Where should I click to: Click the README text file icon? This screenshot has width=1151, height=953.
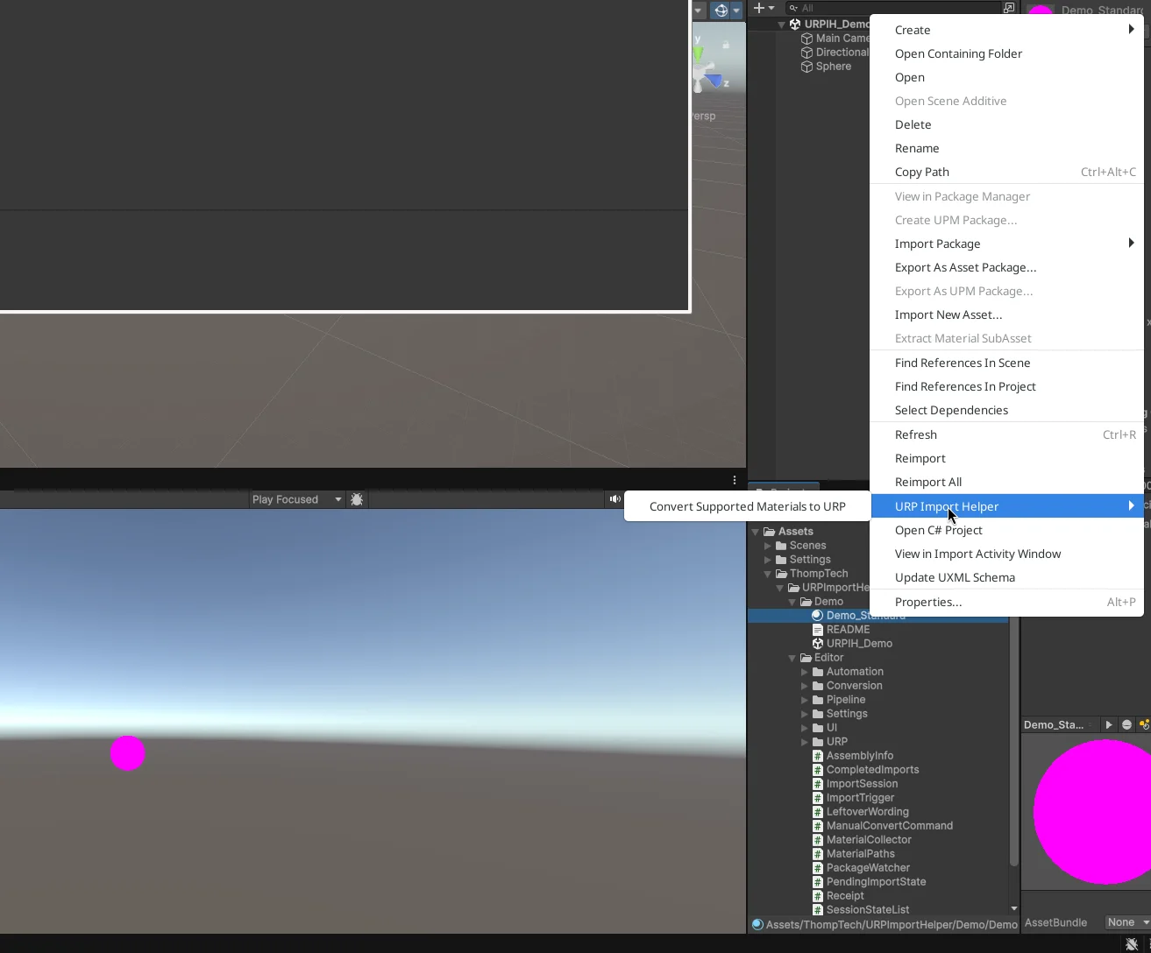point(818,630)
